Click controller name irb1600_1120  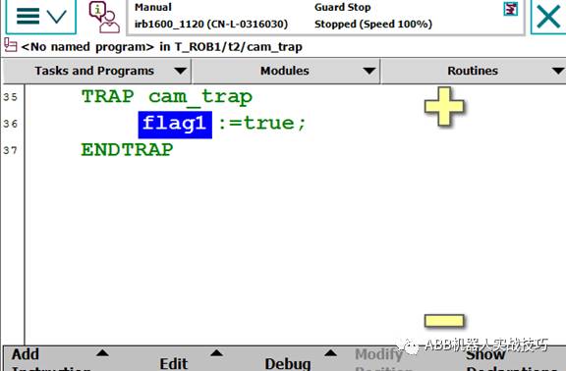click(211, 25)
